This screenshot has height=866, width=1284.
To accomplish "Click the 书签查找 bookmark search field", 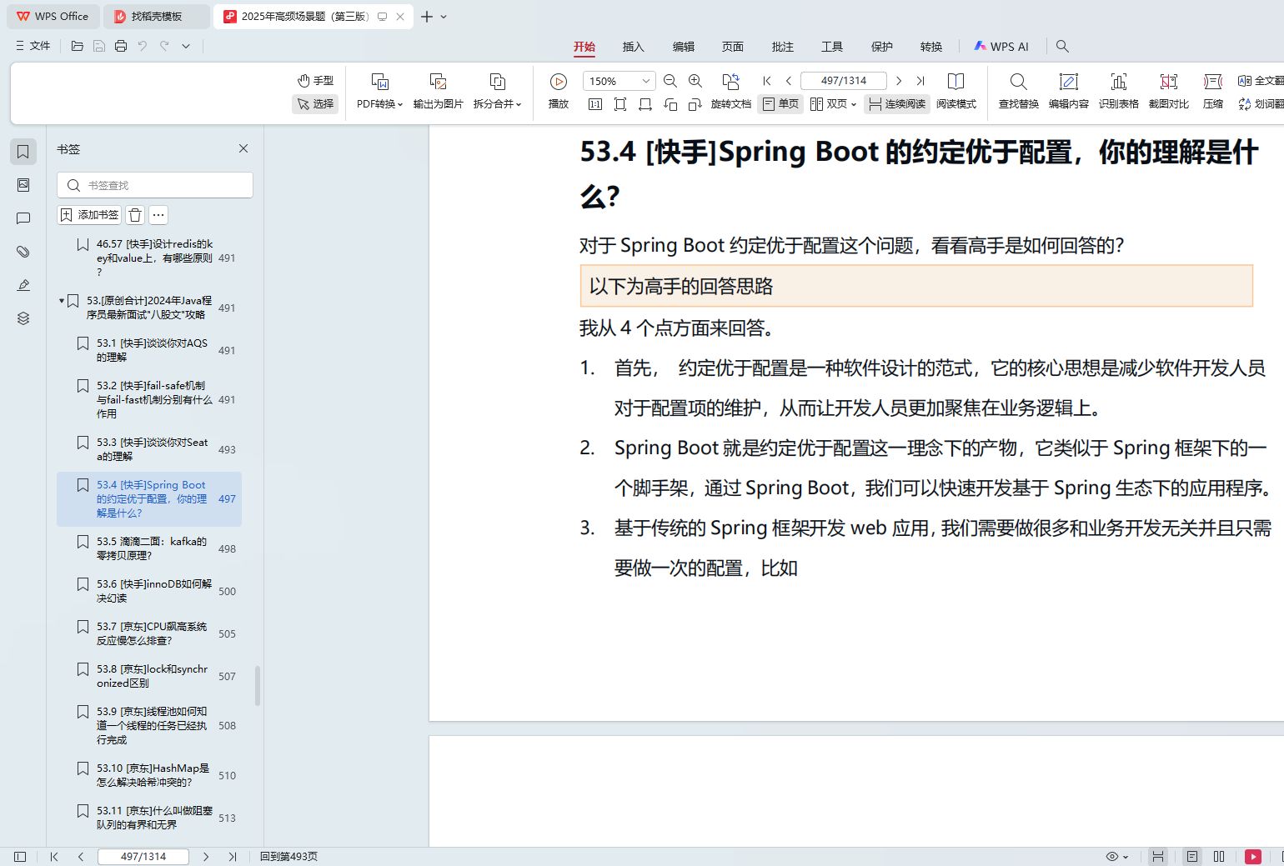I will tap(155, 185).
